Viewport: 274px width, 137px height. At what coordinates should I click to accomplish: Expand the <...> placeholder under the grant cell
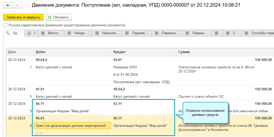[x=39, y=133]
